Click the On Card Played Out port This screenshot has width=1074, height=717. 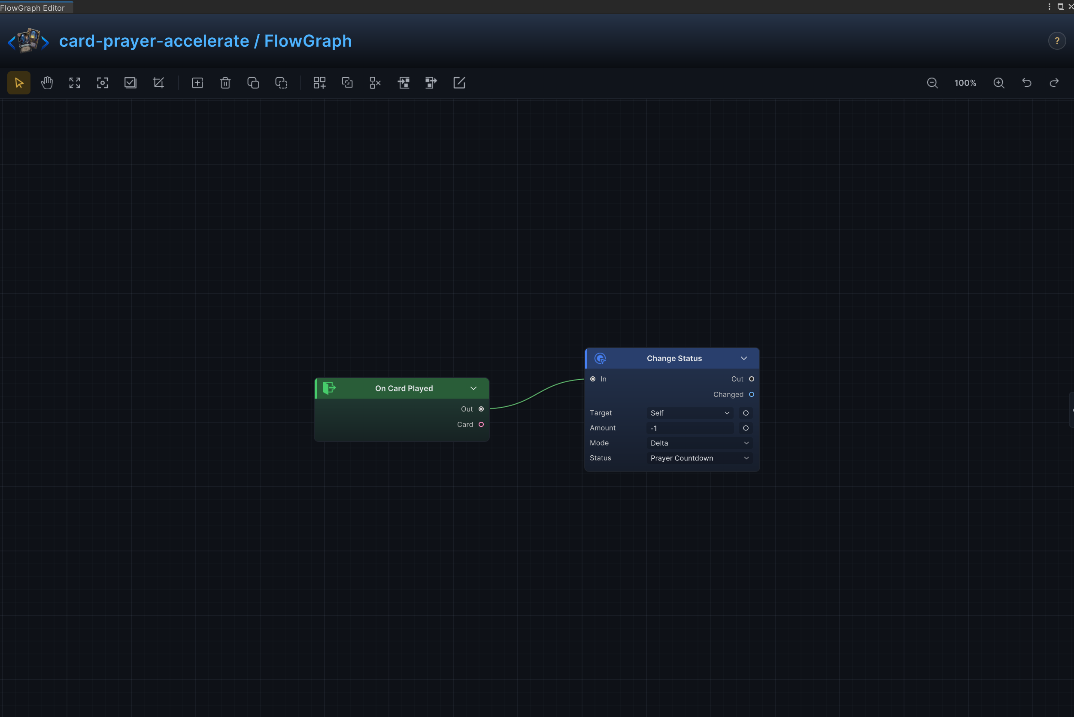[481, 409]
